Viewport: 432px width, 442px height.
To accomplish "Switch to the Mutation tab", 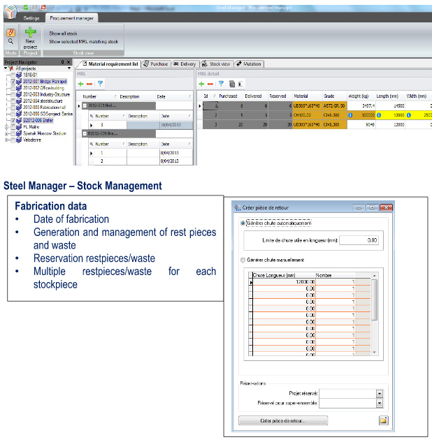I will pos(249,64).
